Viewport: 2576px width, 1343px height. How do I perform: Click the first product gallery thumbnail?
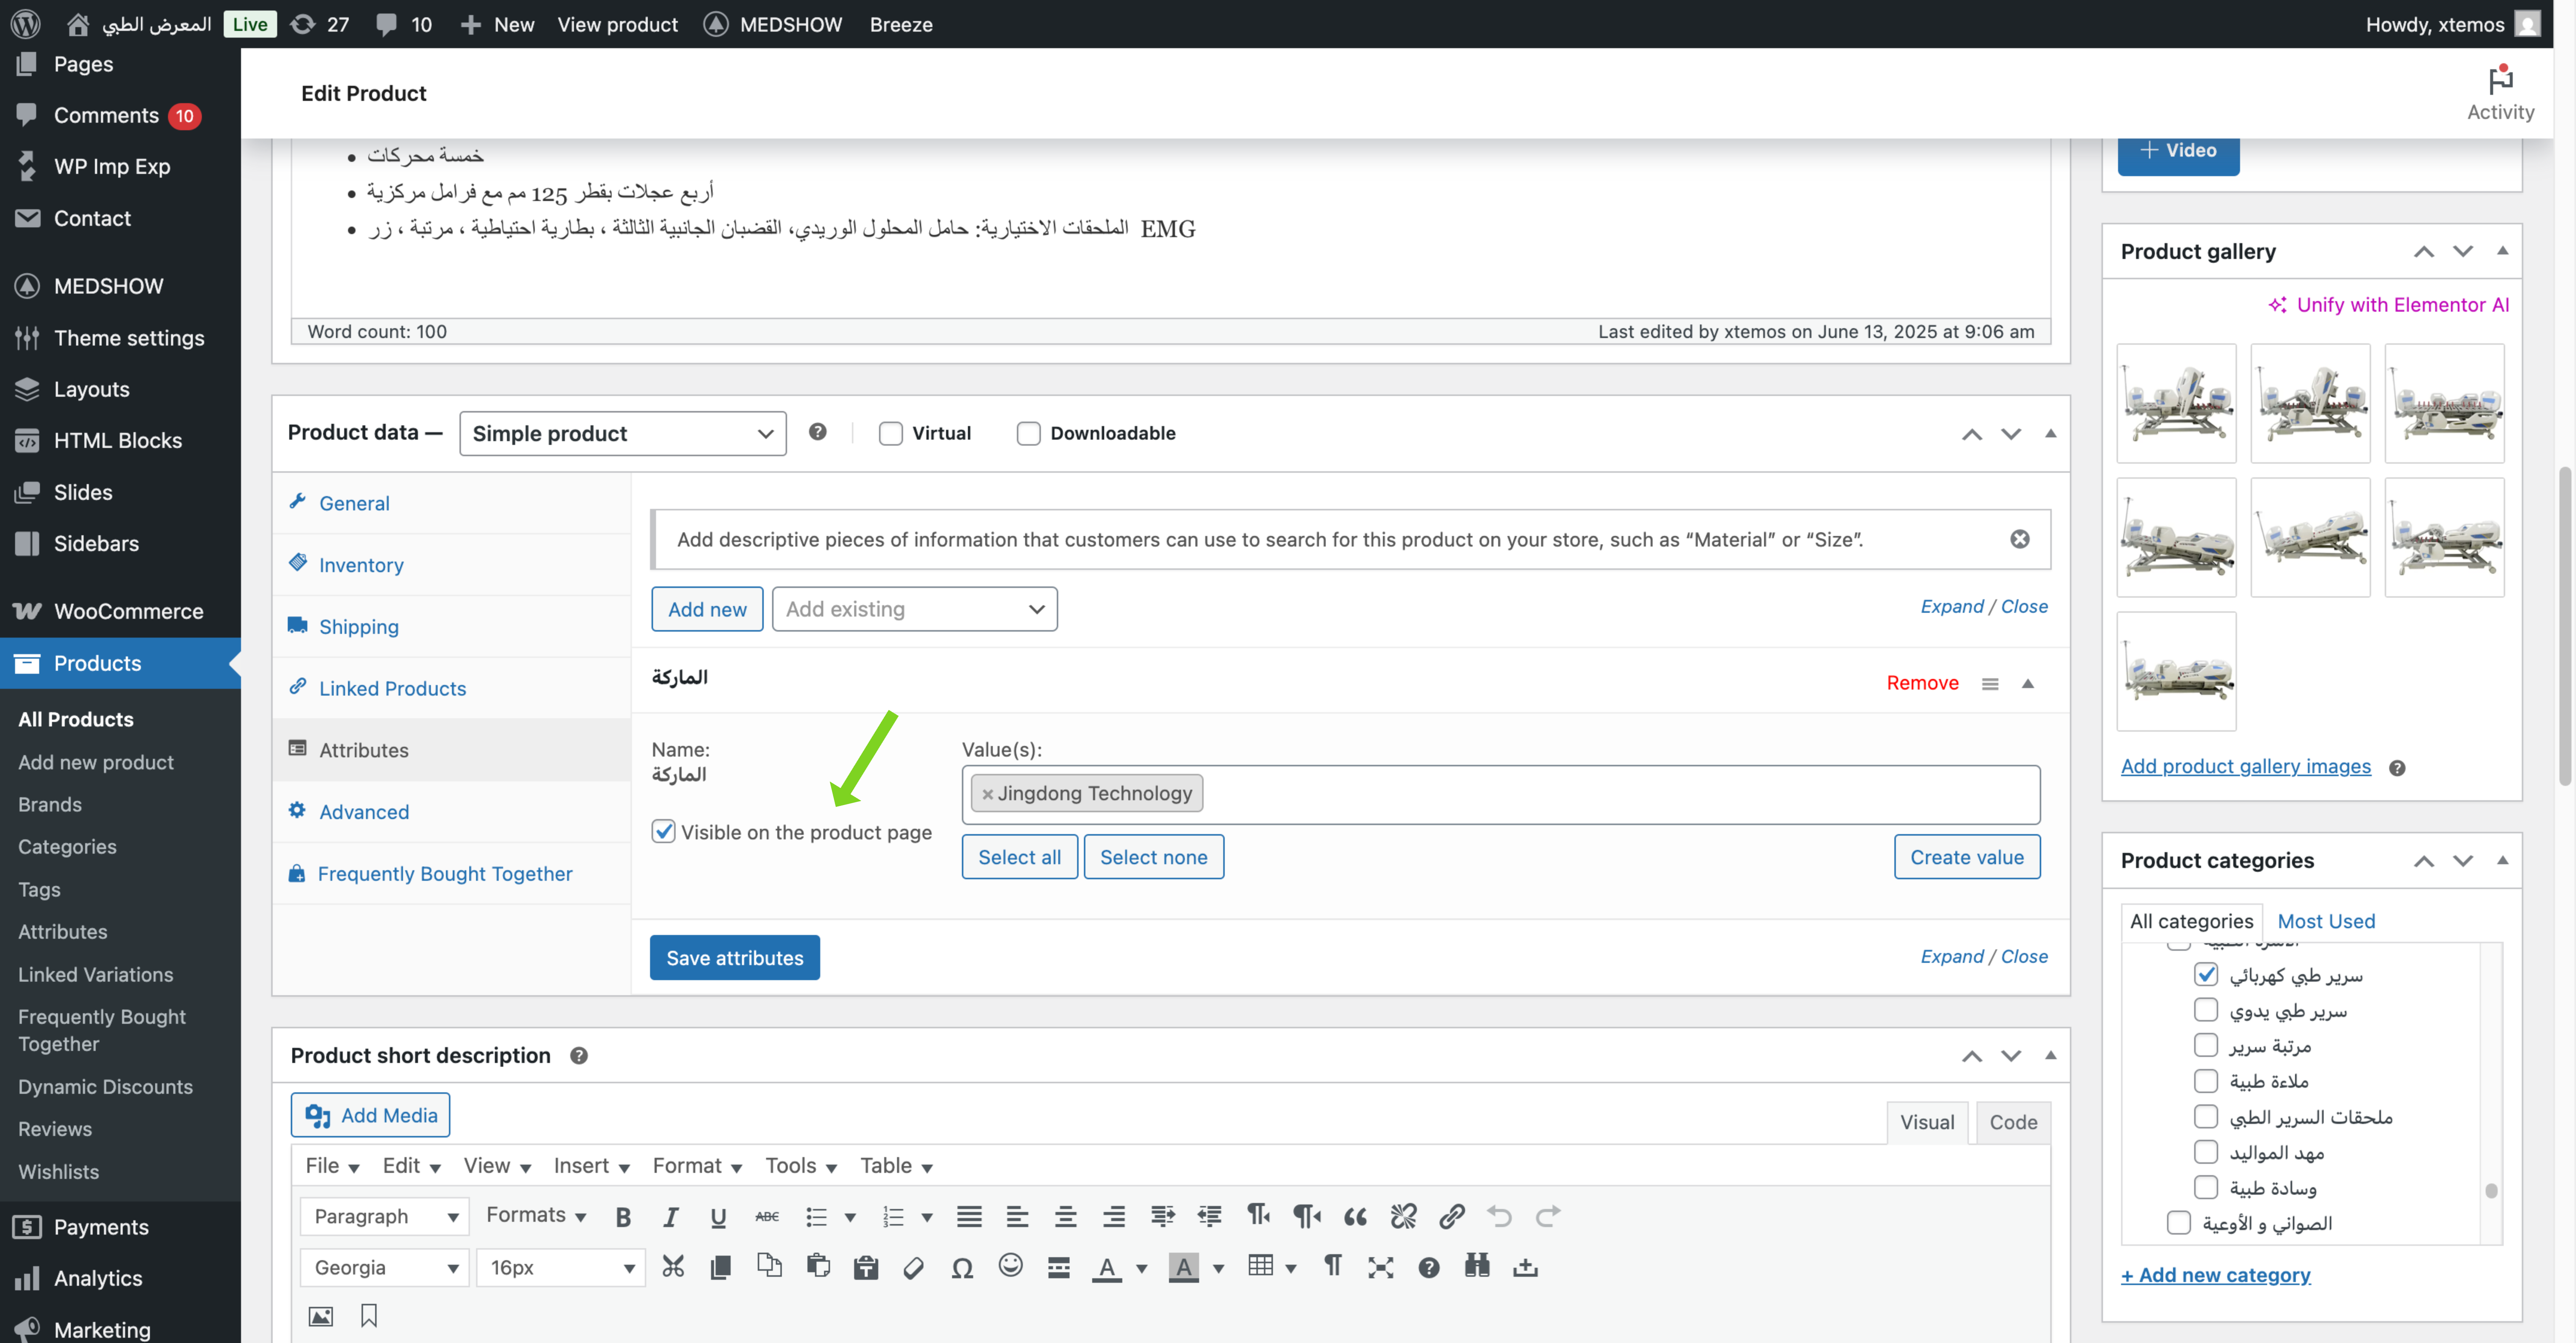point(2176,404)
